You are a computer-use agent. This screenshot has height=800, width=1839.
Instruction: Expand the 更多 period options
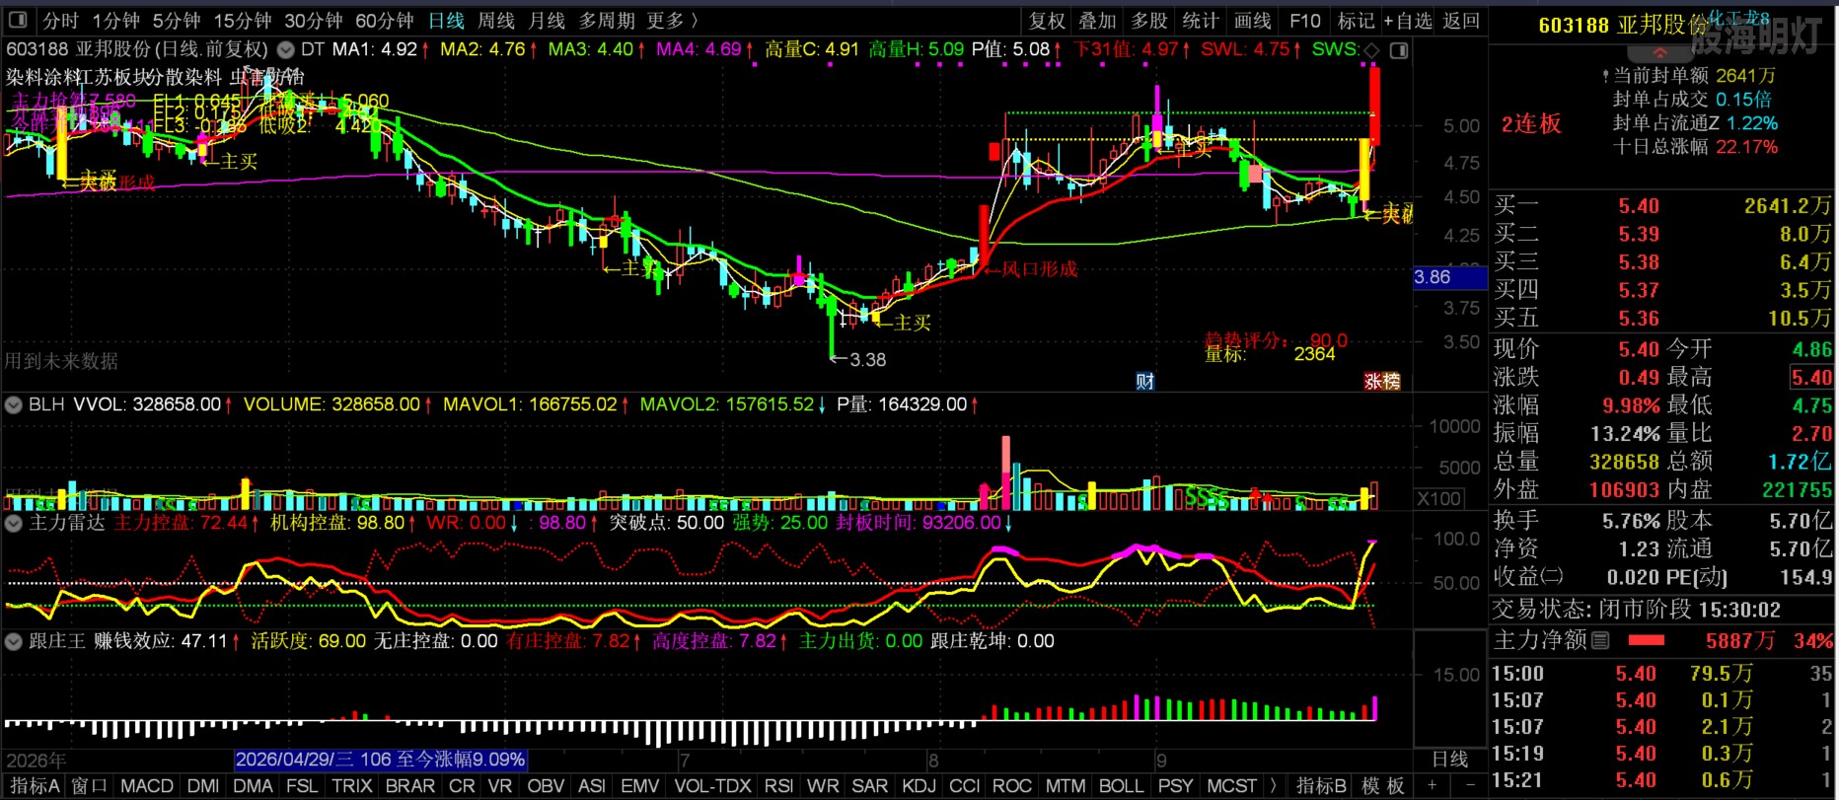click(672, 21)
